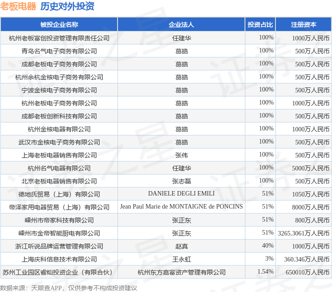
Task: Select 杭州老板富创投资管理有限责任公司 cell
Action: pos(59,38)
